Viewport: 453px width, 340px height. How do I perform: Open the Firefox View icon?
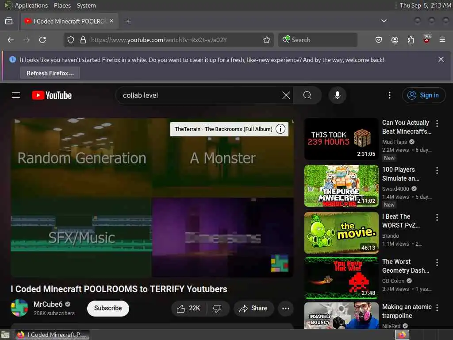click(9, 21)
